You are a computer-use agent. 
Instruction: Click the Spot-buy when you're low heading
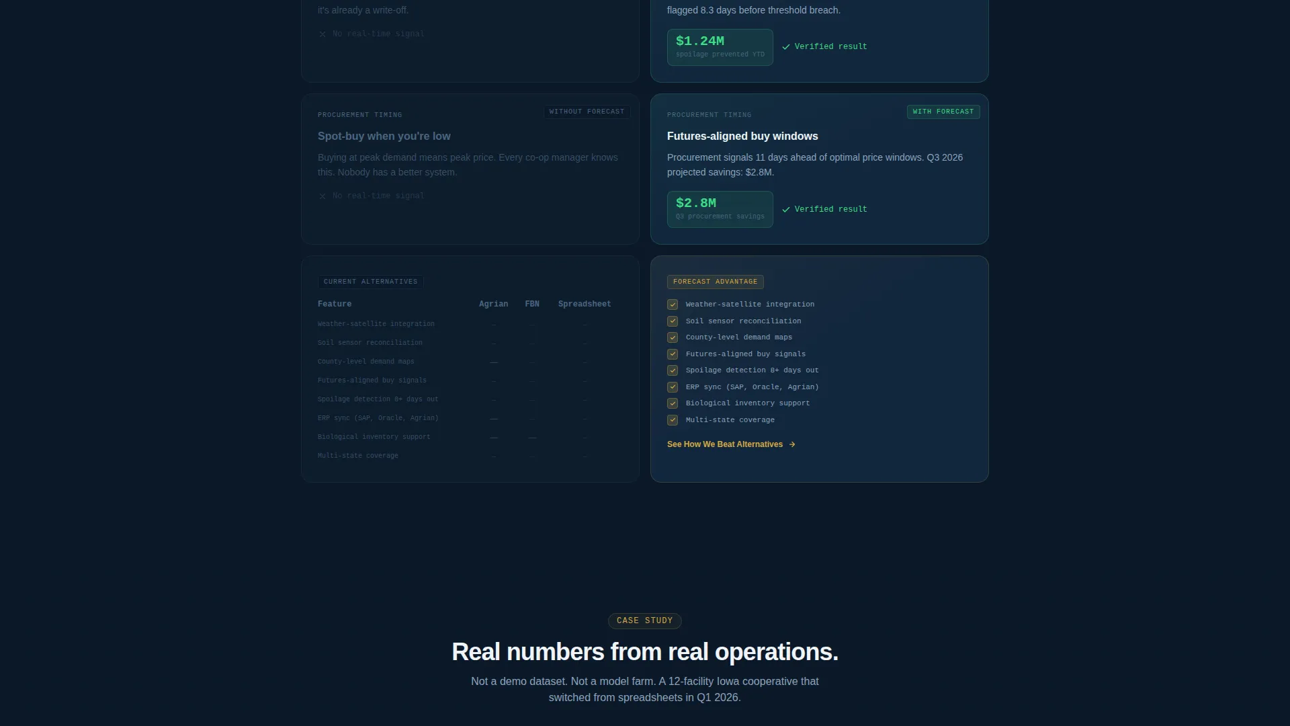point(384,136)
